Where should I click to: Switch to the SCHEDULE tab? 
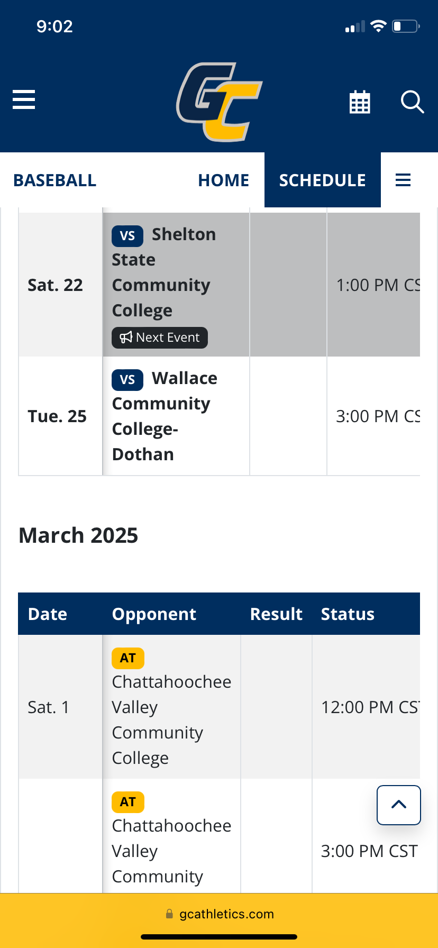click(322, 180)
